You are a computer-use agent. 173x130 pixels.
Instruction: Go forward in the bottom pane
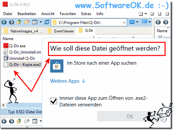click(12, 121)
